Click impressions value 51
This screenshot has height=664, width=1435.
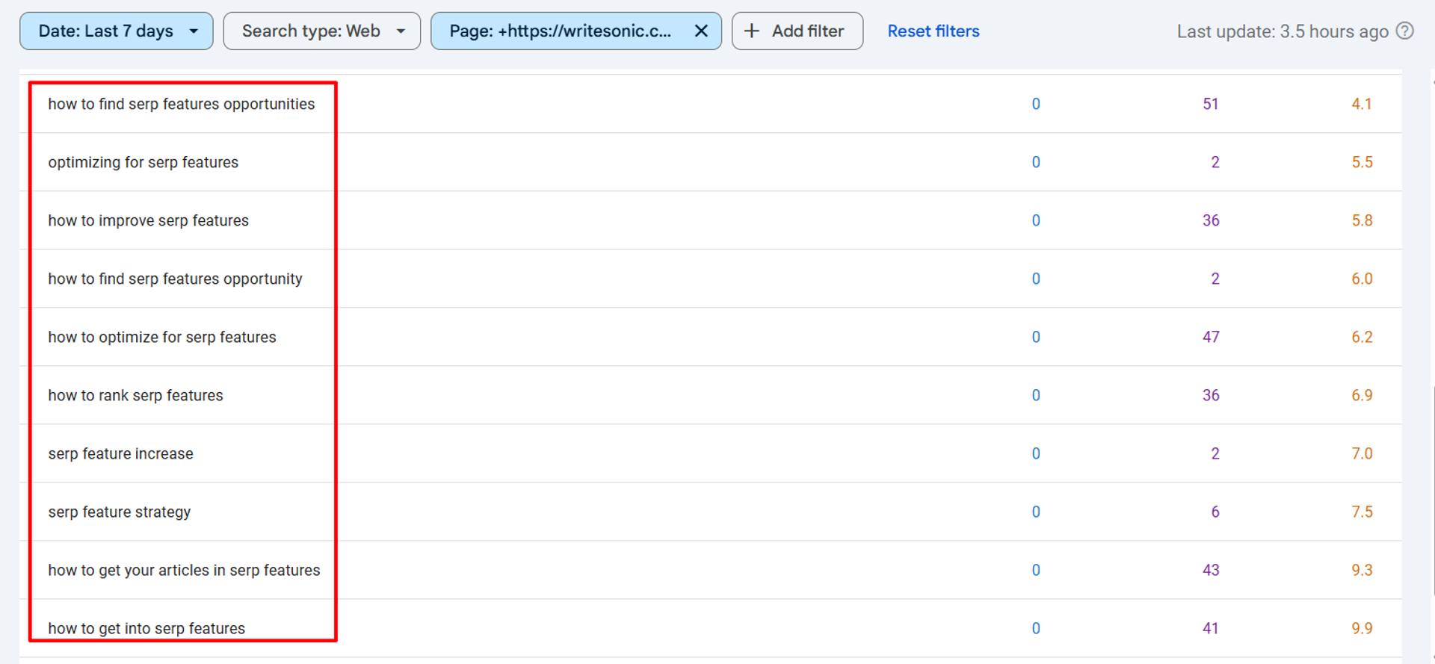(x=1211, y=104)
